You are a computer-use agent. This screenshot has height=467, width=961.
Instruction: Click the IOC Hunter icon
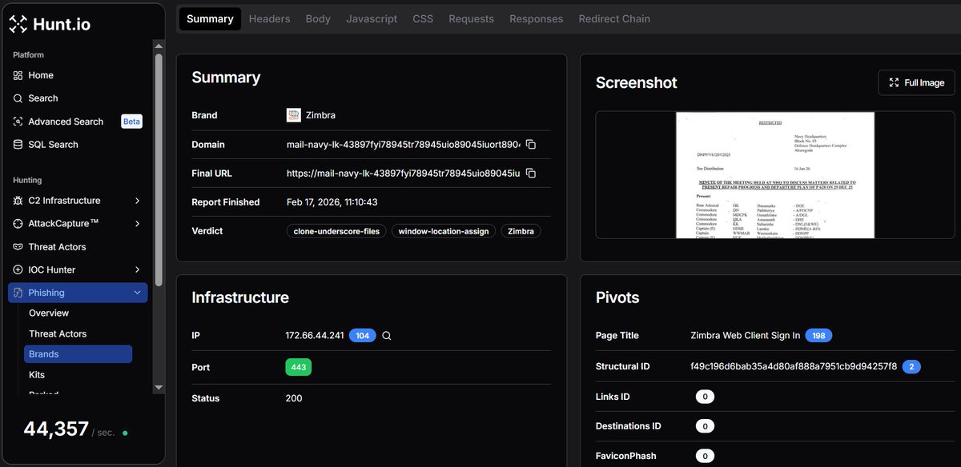click(18, 270)
